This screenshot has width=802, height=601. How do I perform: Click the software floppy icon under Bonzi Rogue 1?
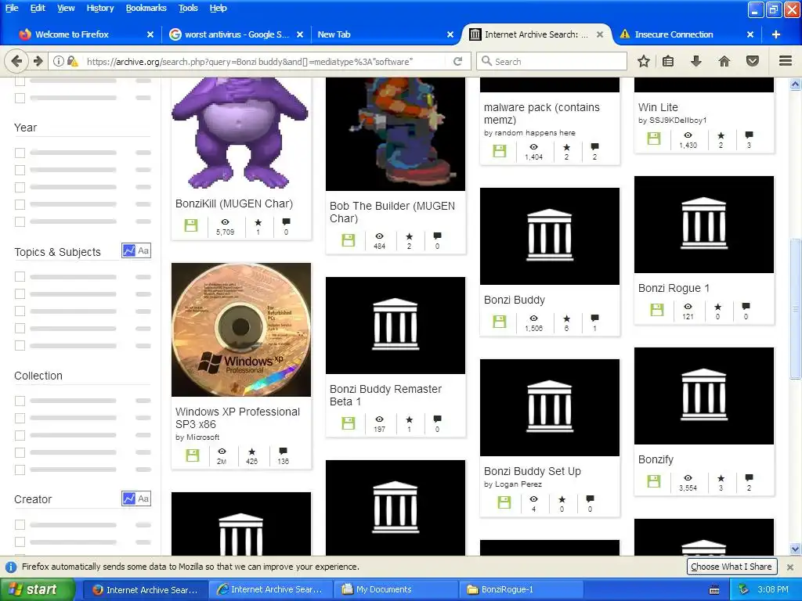click(x=657, y=310)
